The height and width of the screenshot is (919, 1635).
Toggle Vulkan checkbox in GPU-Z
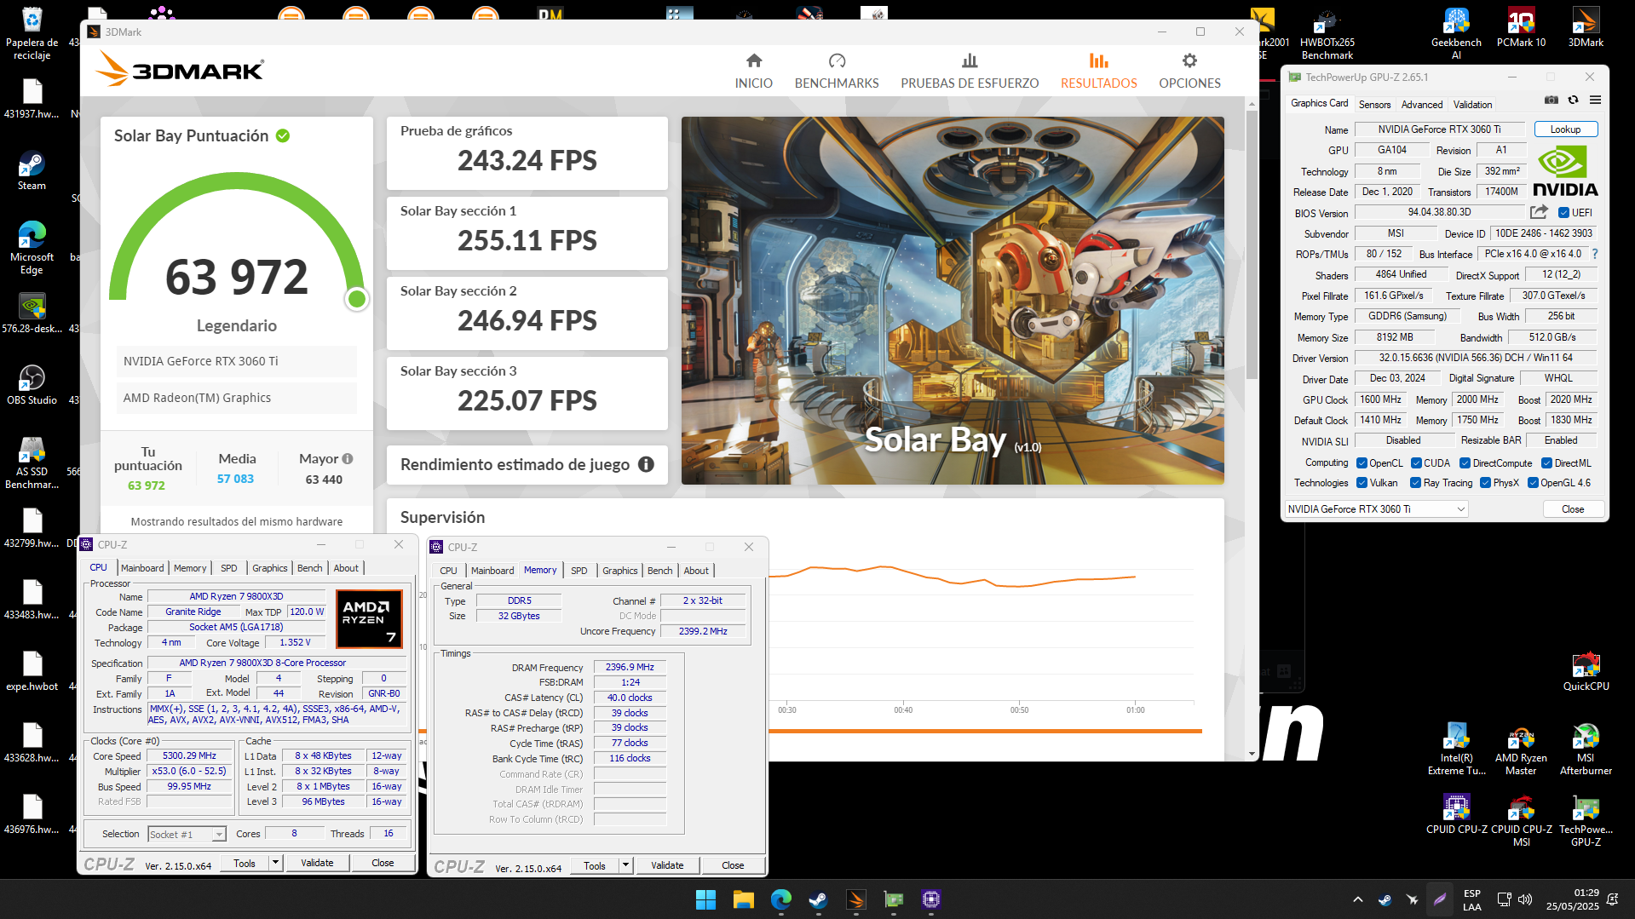pyautogui.click(x=1362, y=483)
